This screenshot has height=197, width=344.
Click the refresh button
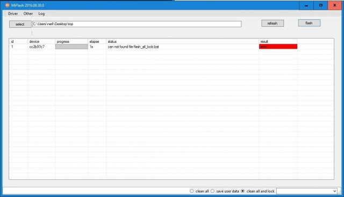point(273,23)
